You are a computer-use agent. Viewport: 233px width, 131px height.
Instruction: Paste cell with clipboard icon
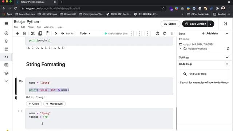click(47, 33)
